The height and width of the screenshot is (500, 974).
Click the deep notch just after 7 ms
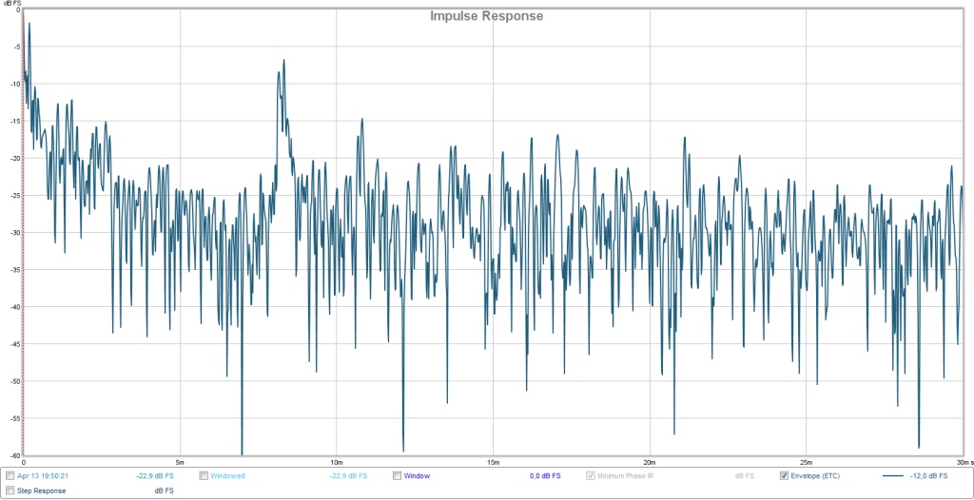tap(242, 451)
